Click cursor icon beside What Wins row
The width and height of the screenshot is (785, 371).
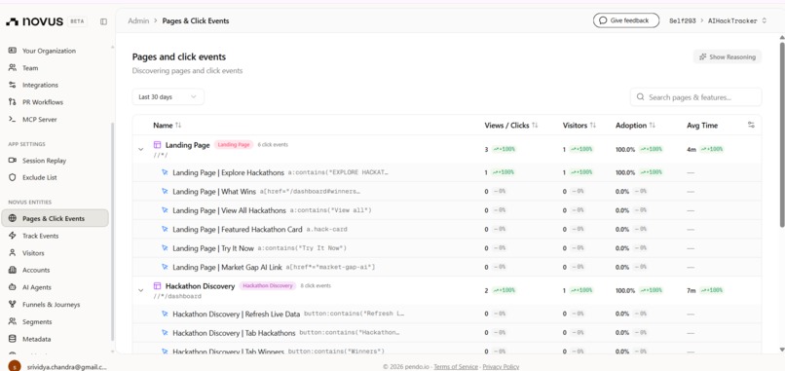coord(165,191)
